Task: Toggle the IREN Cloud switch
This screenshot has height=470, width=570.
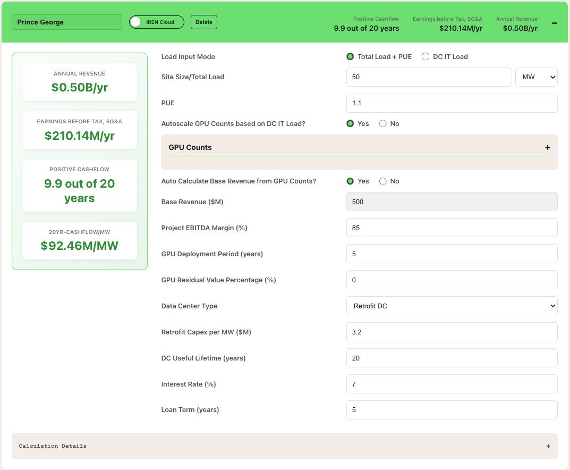Action: (156, 22)
